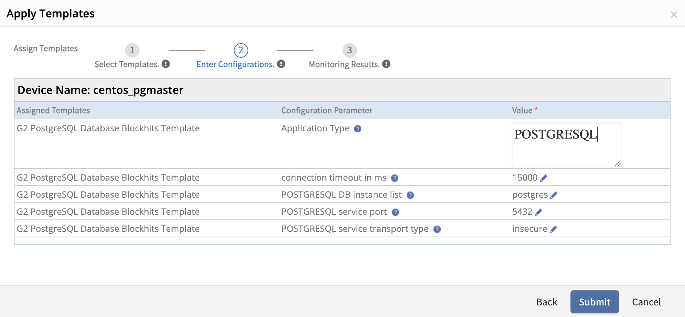Viewport: 685px width, 317px height.
Task: Cancel the Apply Templates dialog
Action: [646, 302]
